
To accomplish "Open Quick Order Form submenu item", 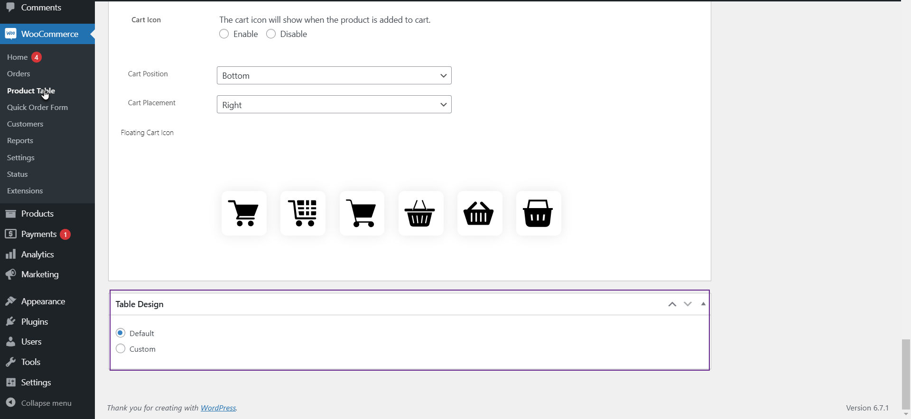I will point(37,108).
